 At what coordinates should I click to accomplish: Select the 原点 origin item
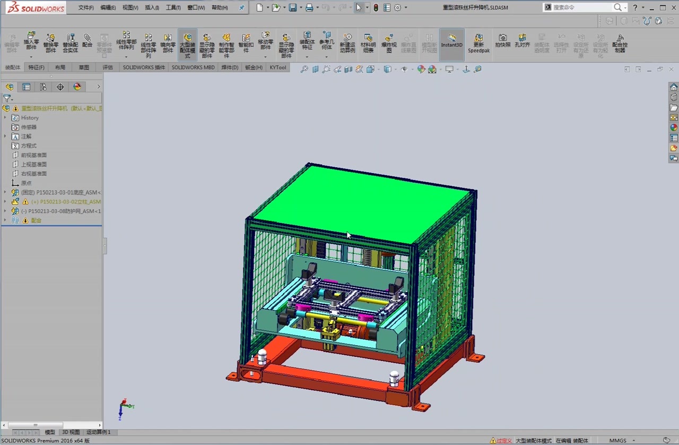point(26,183)
